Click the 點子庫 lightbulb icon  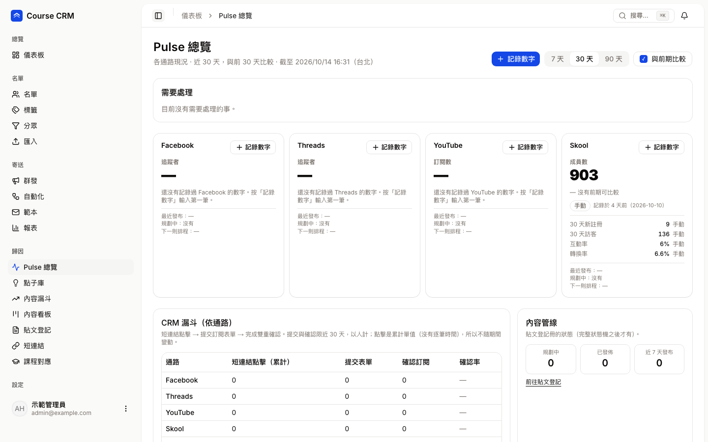point(16,283)
